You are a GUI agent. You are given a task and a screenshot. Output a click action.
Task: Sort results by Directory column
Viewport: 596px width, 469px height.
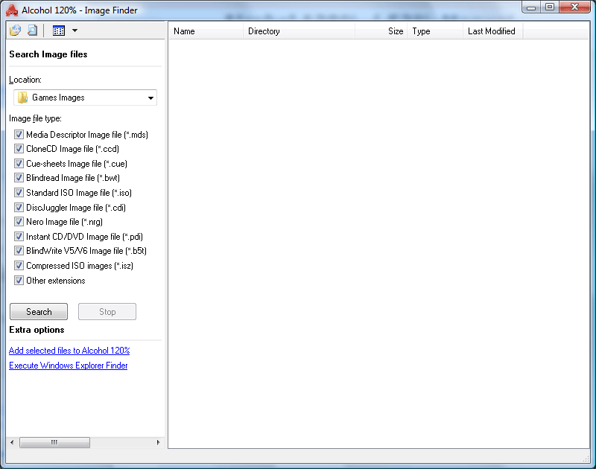[299, 31]
